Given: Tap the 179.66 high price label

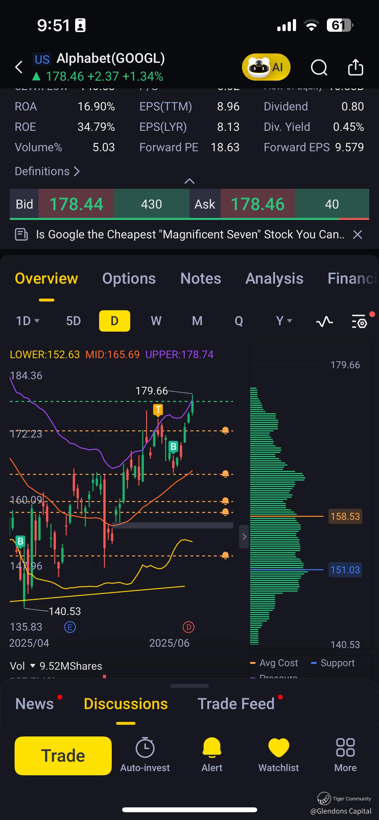Looking at the screenshot, I should pyautogui.click(x=152, y=391).
